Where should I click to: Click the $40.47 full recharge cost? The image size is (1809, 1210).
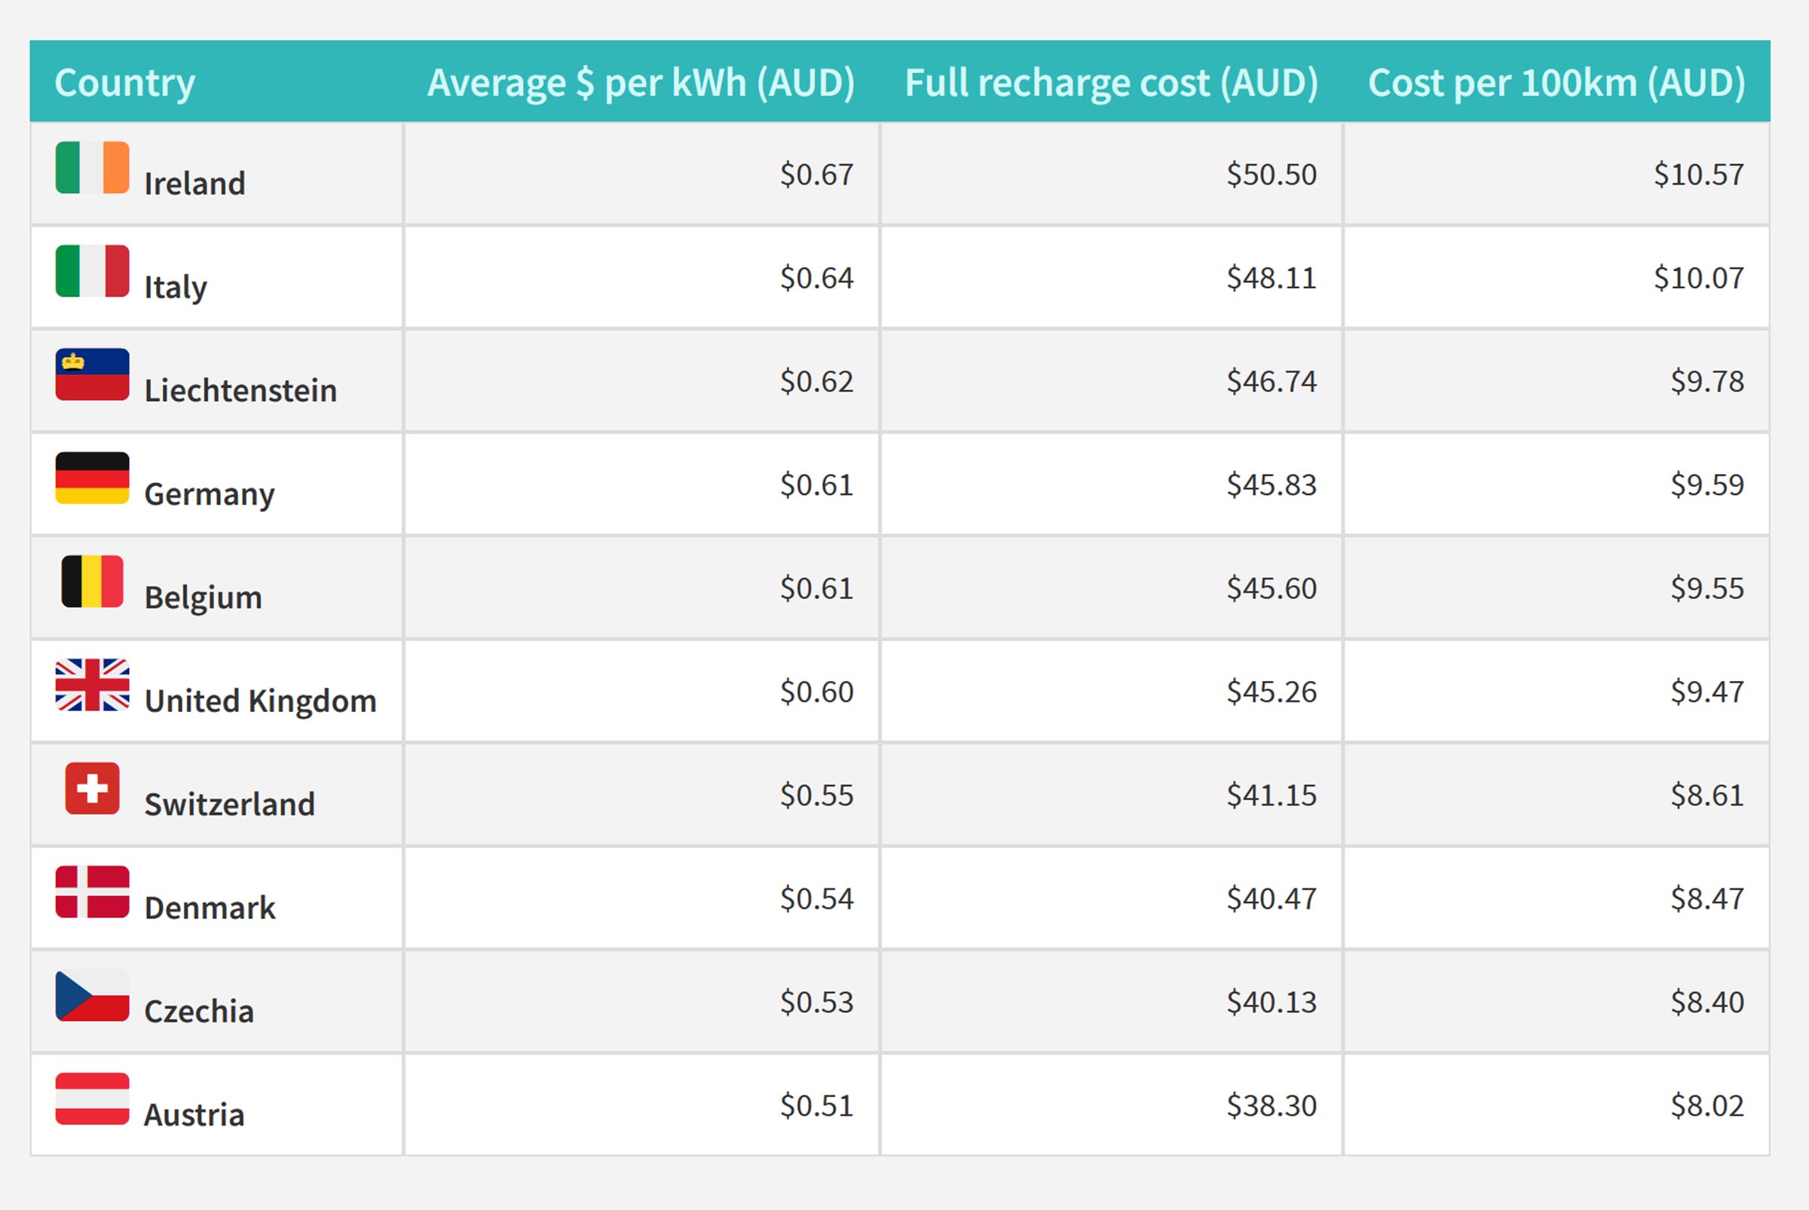[x=1272, y=898]
